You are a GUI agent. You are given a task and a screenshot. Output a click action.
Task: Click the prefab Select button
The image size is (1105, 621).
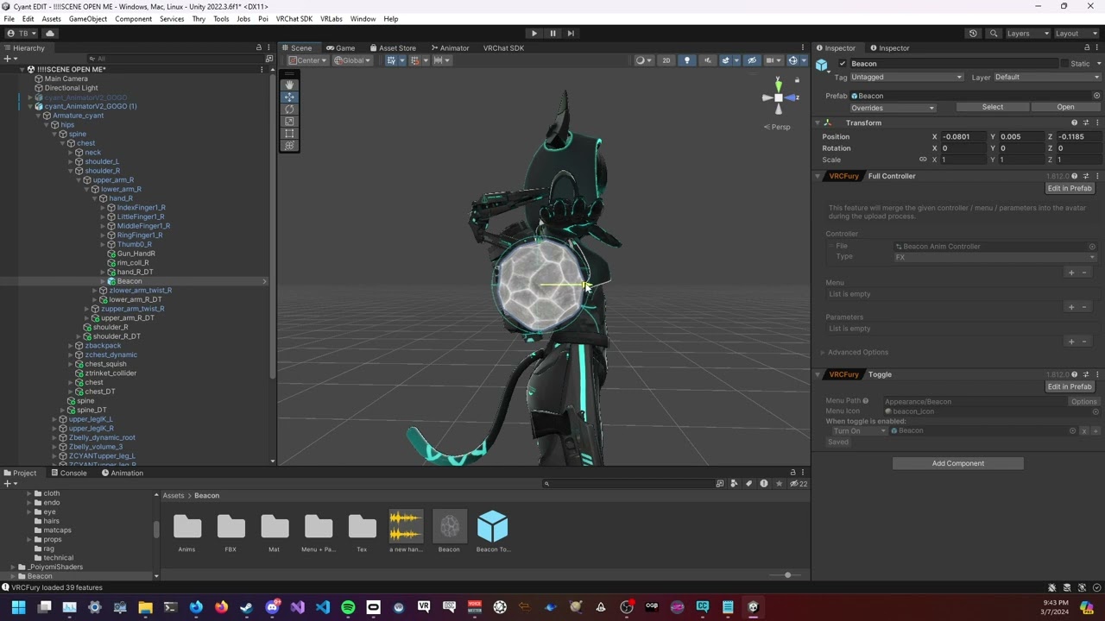point(993,108)
